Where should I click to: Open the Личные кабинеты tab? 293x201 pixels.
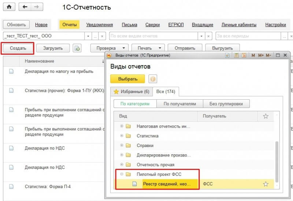(239, 25)
